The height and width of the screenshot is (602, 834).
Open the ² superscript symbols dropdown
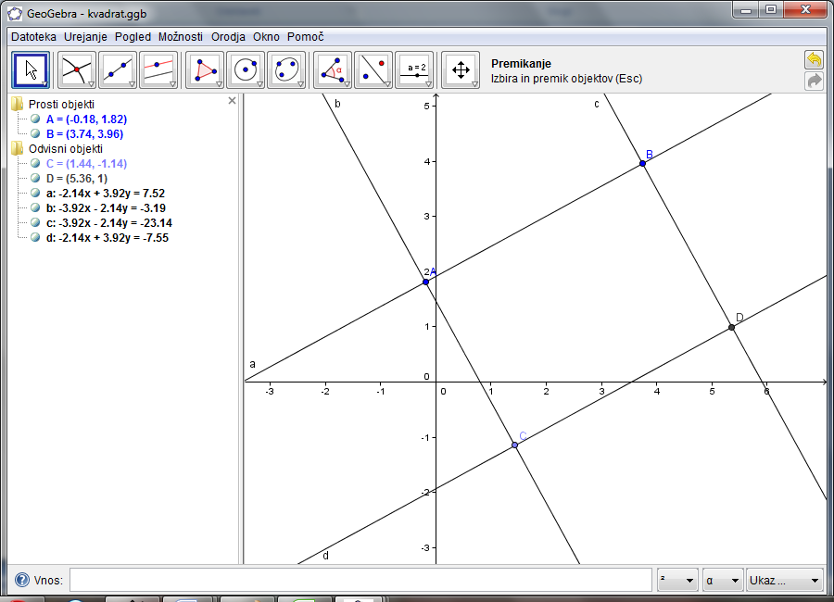(x=677, y=581)
